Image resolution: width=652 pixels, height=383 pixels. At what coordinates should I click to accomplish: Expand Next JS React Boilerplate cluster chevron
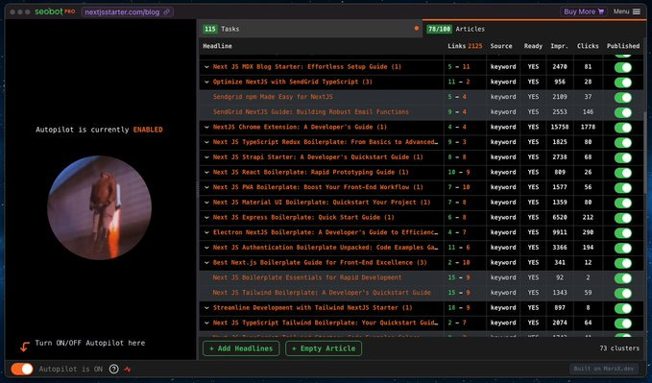[x=206, y=172]
